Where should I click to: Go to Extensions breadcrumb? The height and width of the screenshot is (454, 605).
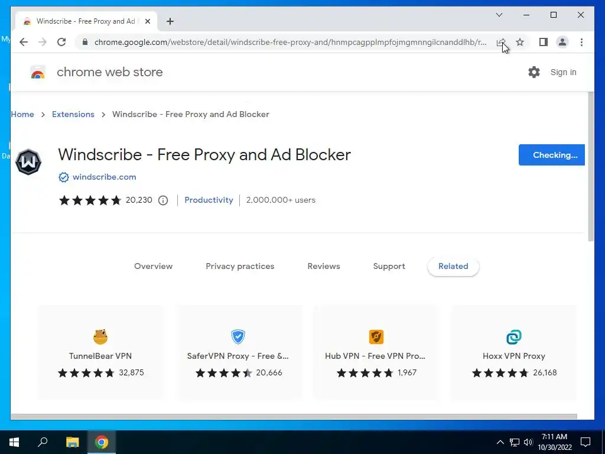[73, 114]
